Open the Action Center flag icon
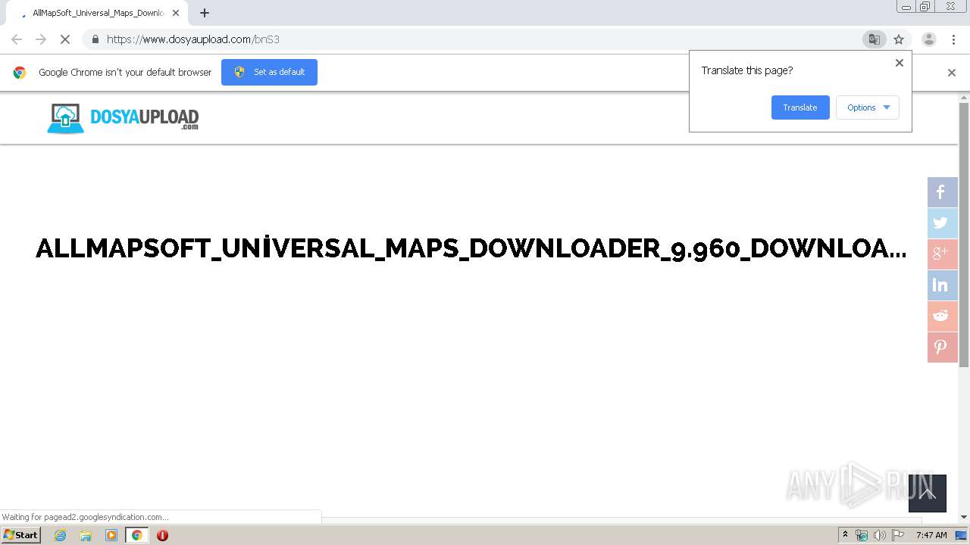970x545 pixels. pos(898,535)
